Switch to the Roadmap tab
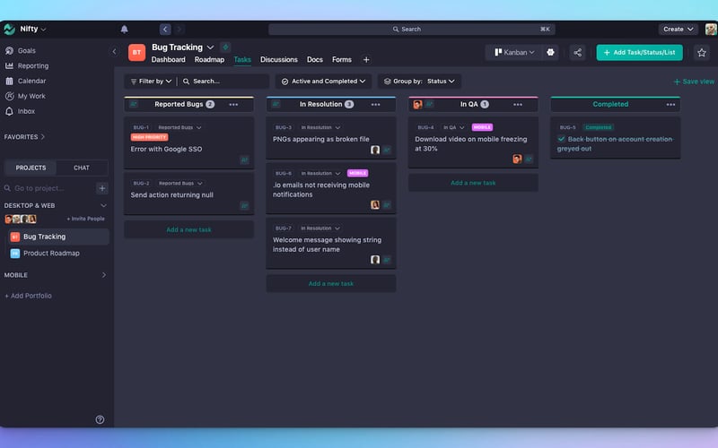 (x=209, y=59)
